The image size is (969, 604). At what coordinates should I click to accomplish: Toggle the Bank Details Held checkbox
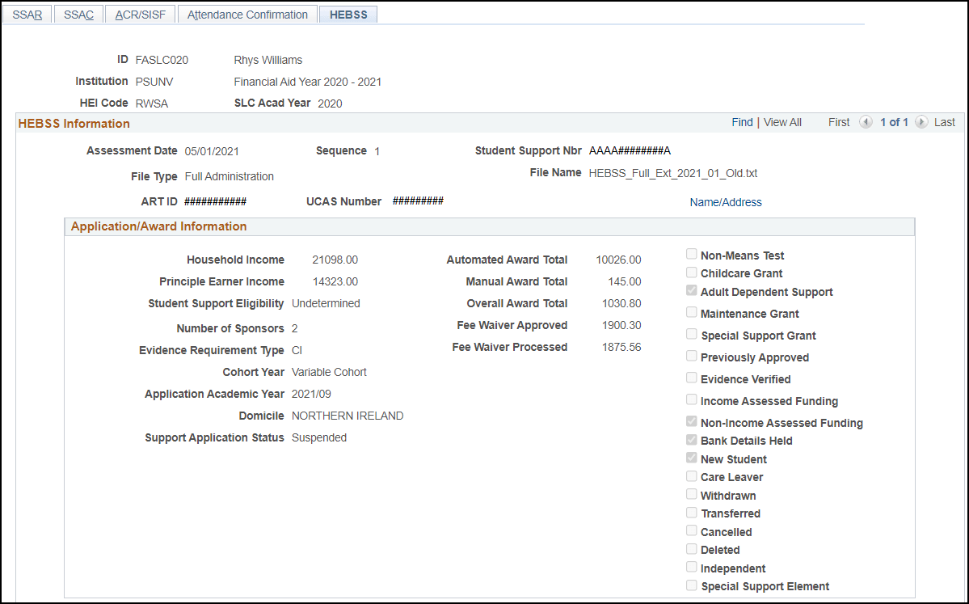[692, 440]
